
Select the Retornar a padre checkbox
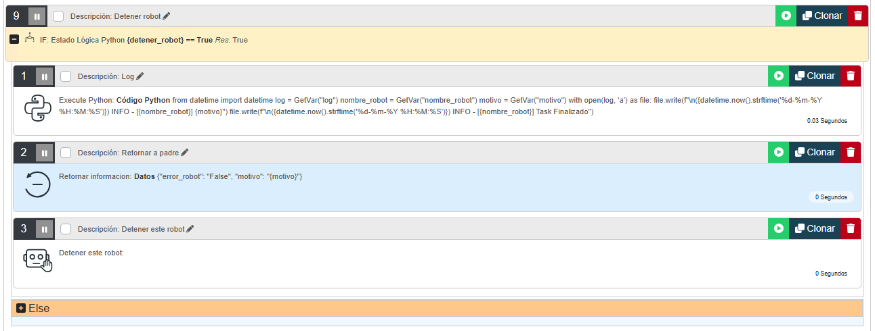click(66, 153)
